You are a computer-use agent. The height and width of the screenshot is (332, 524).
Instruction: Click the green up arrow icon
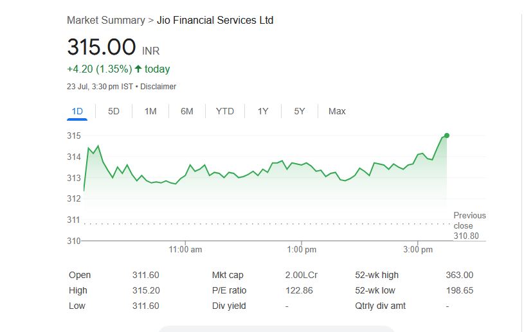tap(138, 69)
